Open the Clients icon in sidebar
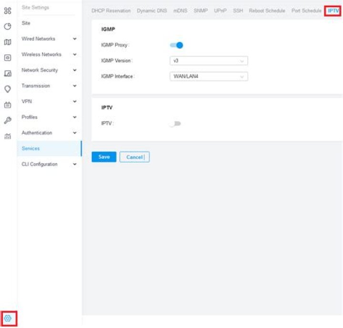The image size is (343, 328). pyautogui.click(x=8, y=74)
